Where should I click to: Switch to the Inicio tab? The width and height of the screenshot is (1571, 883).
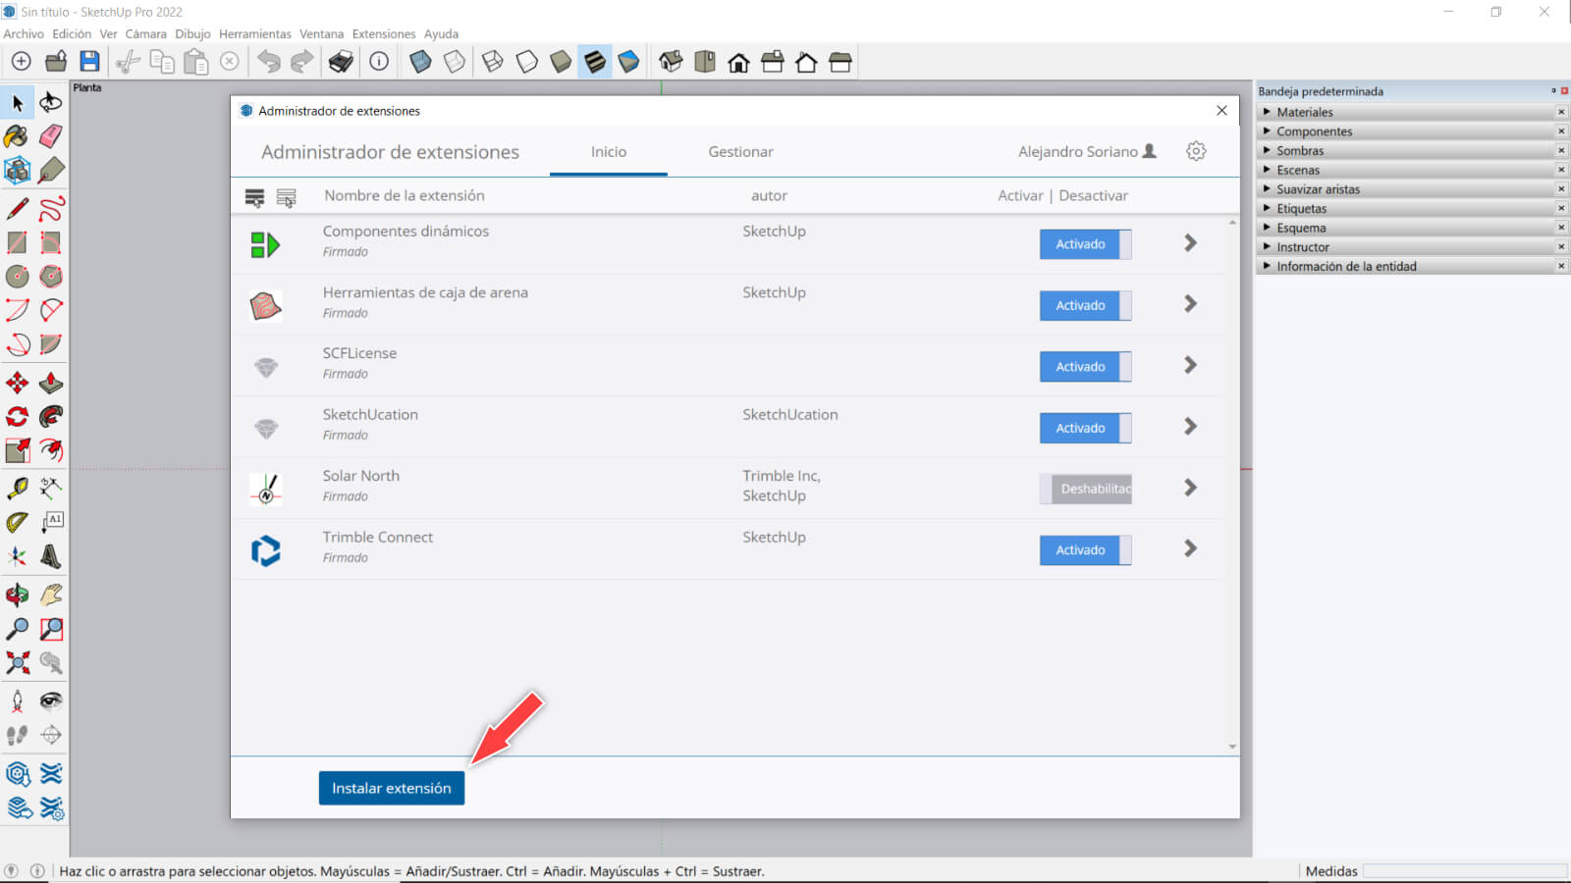[609, 152]
